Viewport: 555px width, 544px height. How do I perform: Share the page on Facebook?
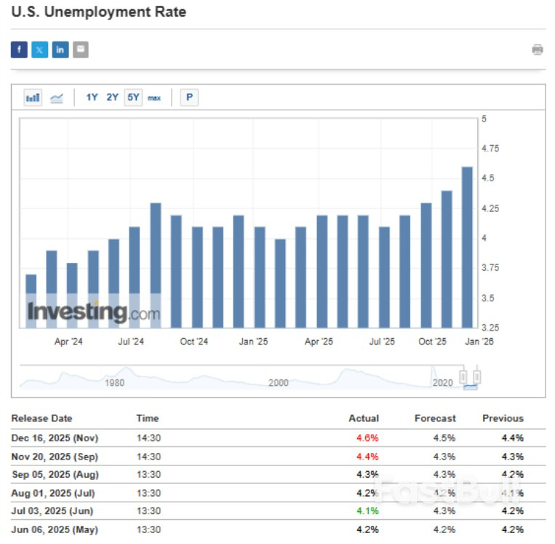tap(19, 50)
